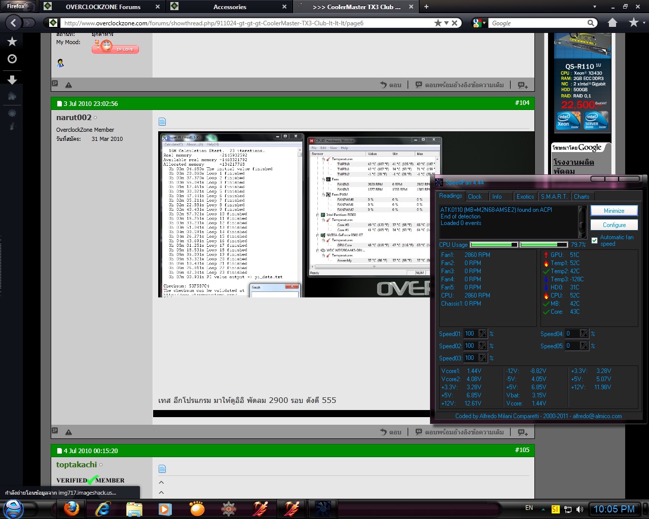The height and width of the screenshot is (519, 649).
Task: Click the red up arrow beside GPU
Action: 546,255
